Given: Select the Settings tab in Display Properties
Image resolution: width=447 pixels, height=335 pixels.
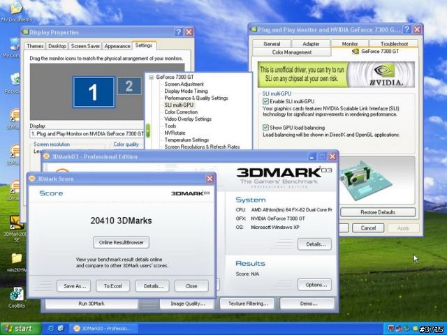Looking at the screenshot, I should (x=144, y=45).
